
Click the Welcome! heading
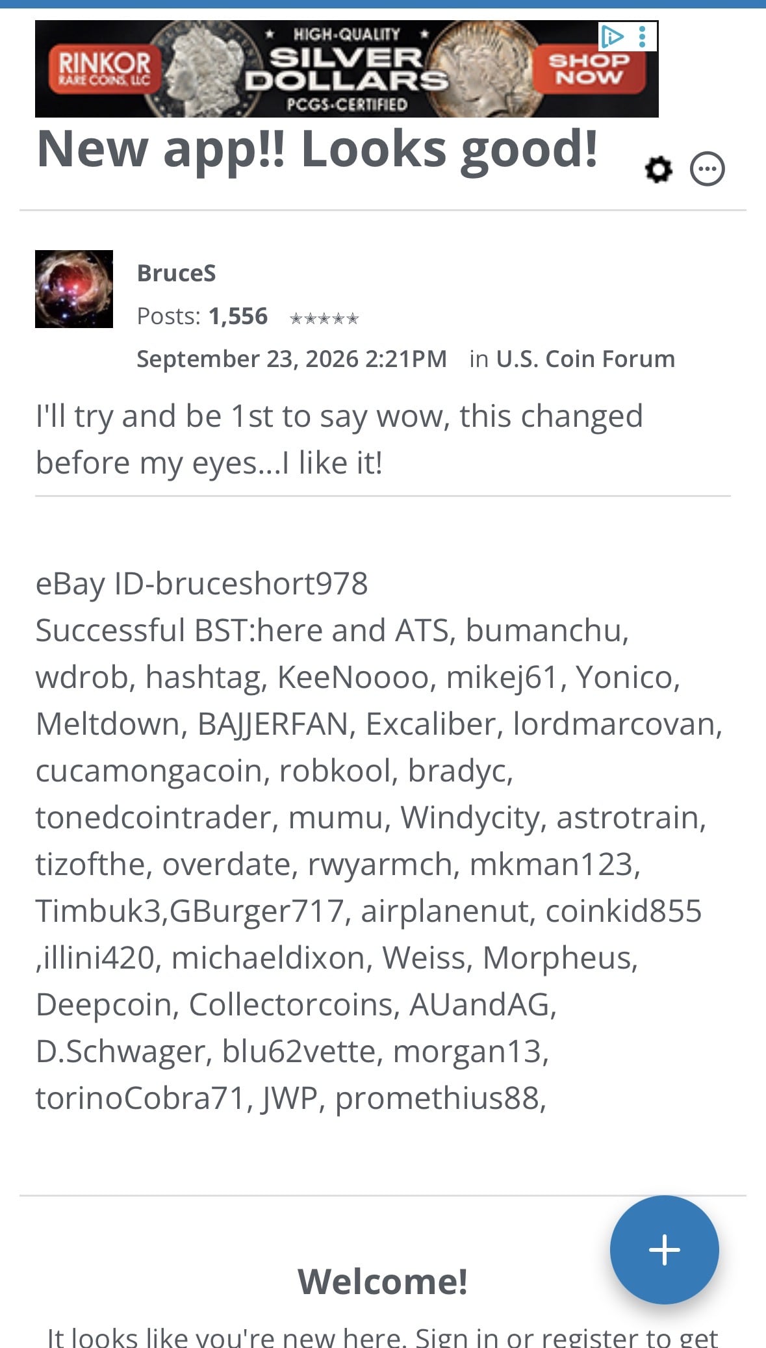click(x=383, y=1281)
